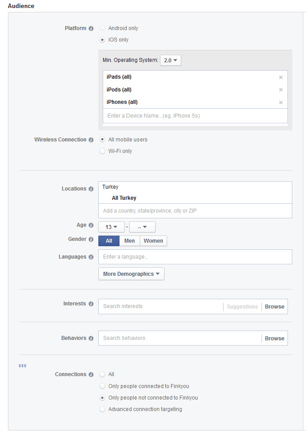Select Only people connected to Finkyou
The width and height of the screenshot is (306, 438).
102,386
